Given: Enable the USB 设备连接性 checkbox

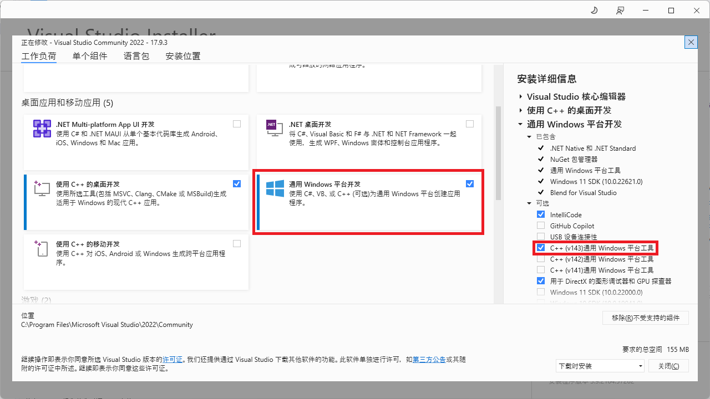Looking at the screenshot, I should pyautogui.click(x=541, y=237).
